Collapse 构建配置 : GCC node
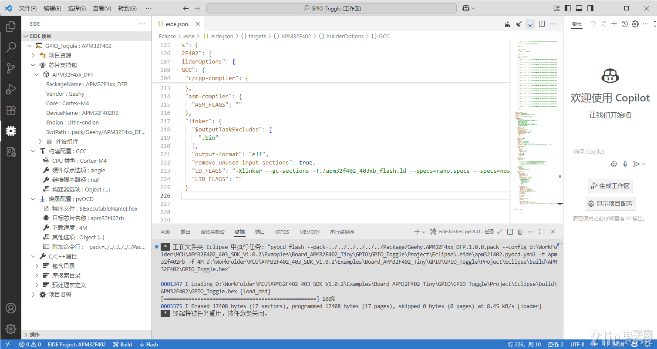 coord(33,151)
